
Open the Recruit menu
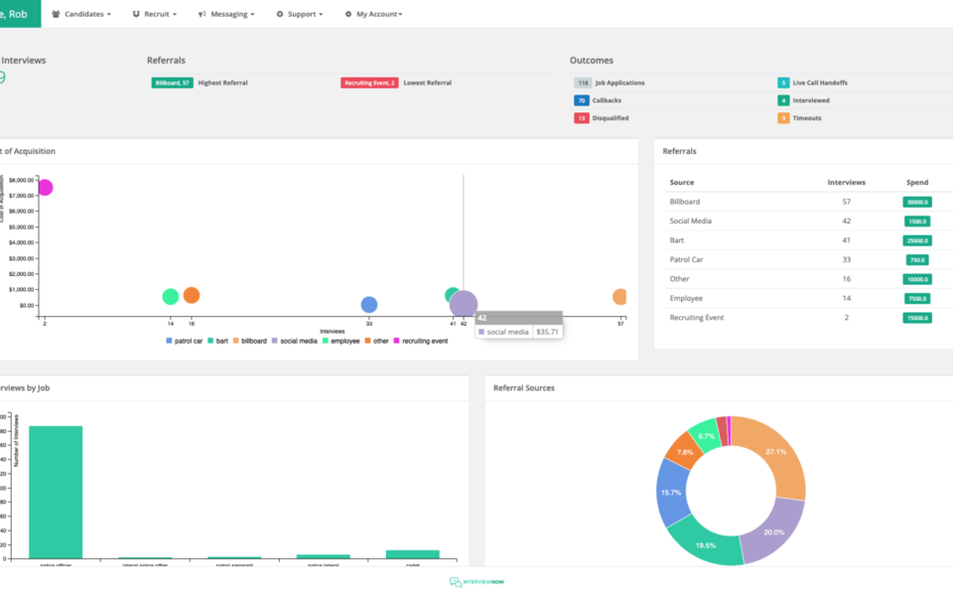click(x=155, y=14)
